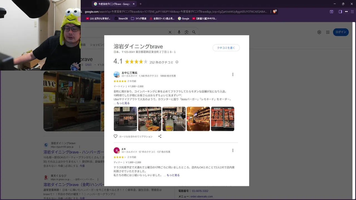
Task: Click the クチコミを書く button
Action: click(x=226, y=48)
